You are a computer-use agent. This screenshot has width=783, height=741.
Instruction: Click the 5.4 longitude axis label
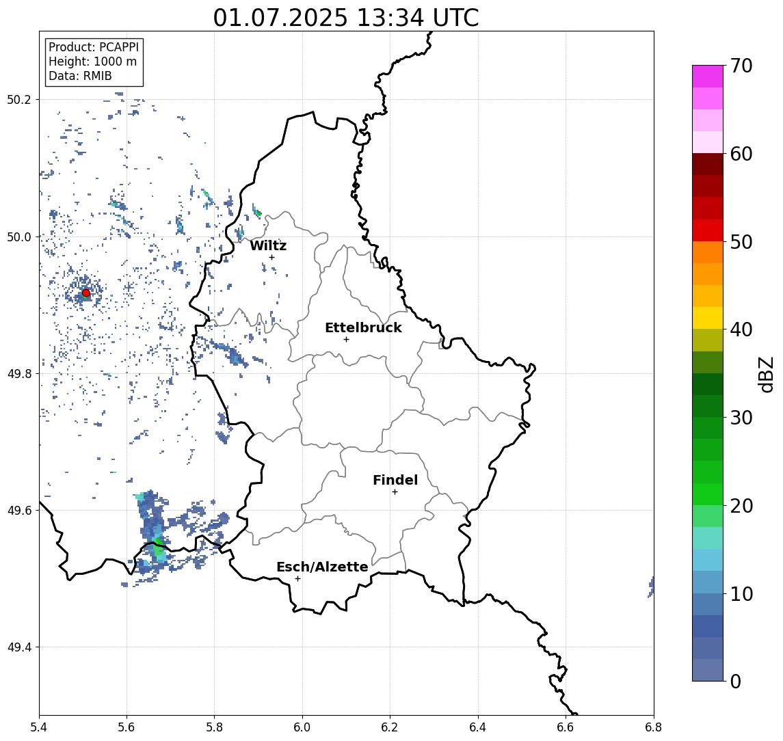click(x=39, y=727)
